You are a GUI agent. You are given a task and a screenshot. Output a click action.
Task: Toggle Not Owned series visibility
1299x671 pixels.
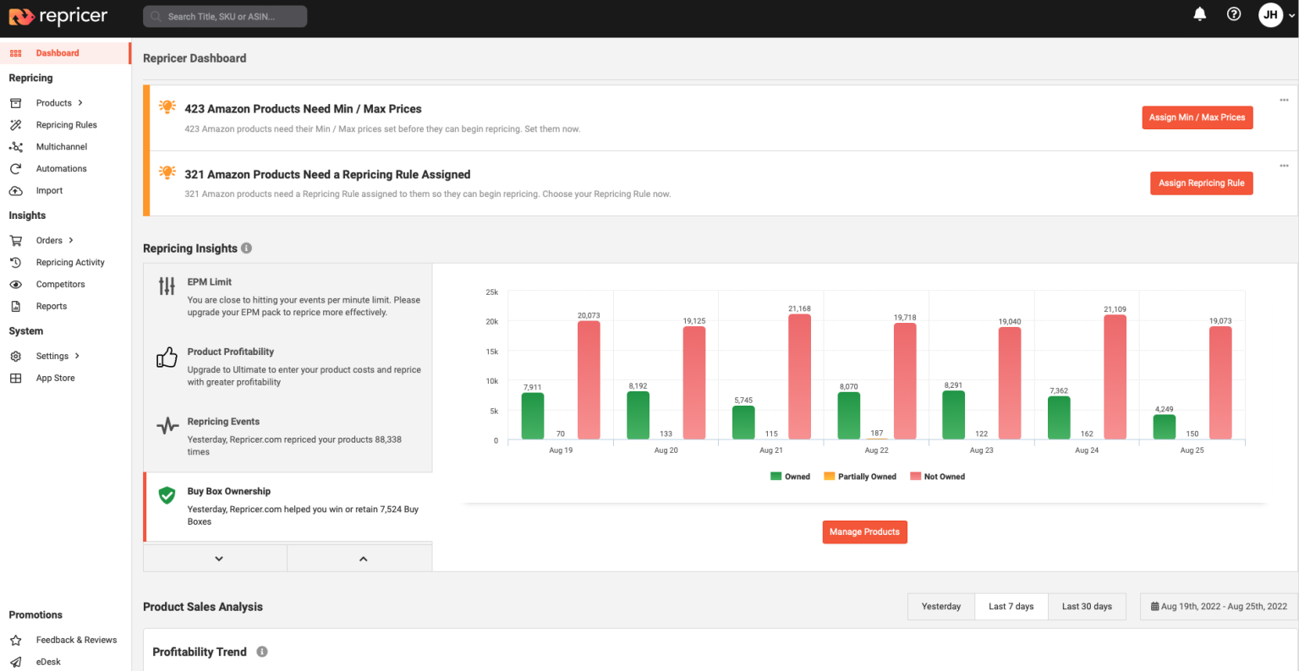coord(937,476)
